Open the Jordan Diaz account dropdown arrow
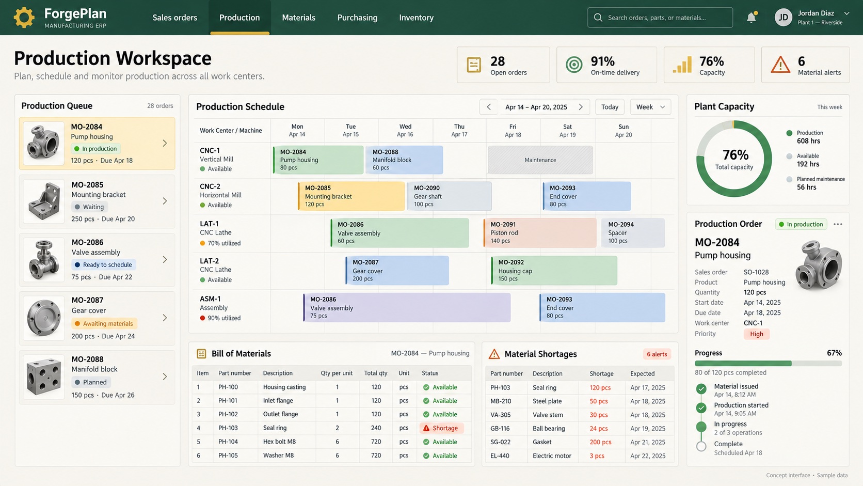863x486 pixels. [x=846, y=13]
